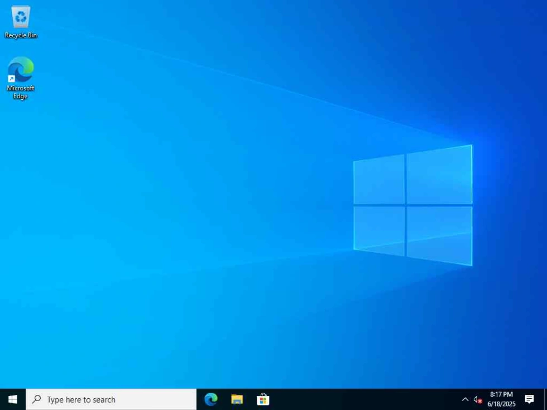The width and height of the screenshot is (547, 410).
Task: Open the Windows Start menu
Action: [x=12, y=399]
